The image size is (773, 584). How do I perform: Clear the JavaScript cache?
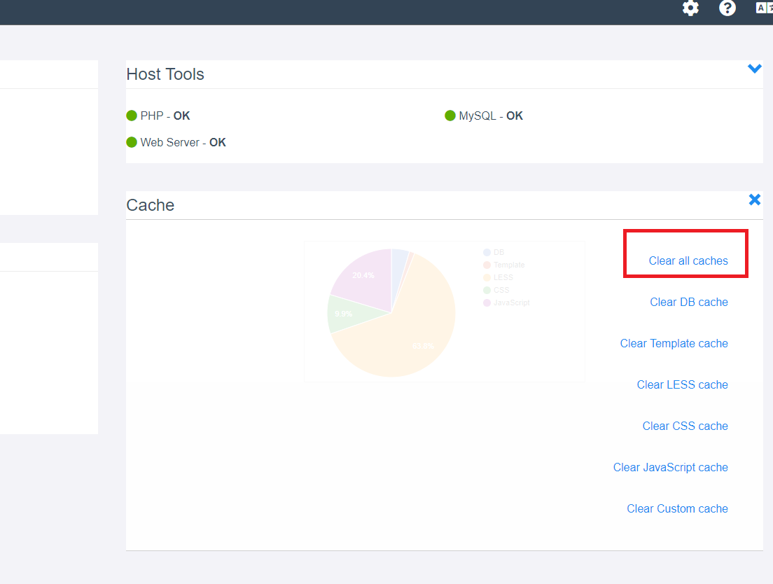coord(670,467)
